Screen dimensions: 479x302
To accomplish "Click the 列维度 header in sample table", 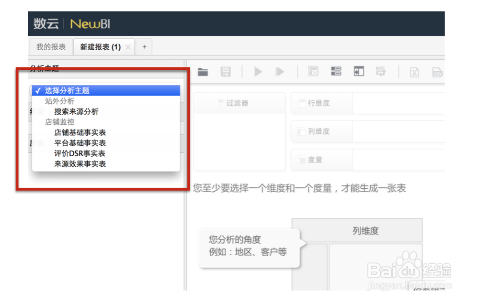I will (357, 230).
